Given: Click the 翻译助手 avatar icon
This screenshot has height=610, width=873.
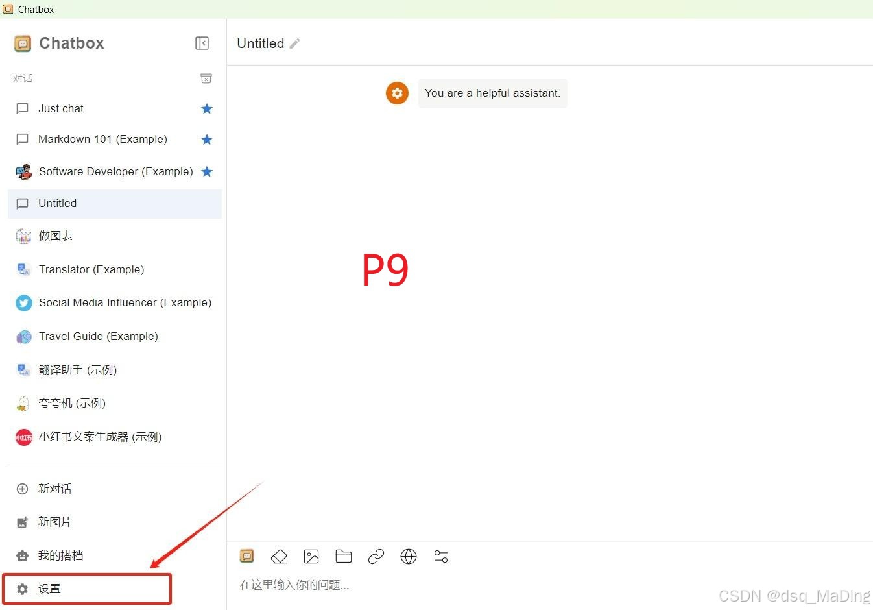Looking at the screenshot, I should click(x=23, y=370).
